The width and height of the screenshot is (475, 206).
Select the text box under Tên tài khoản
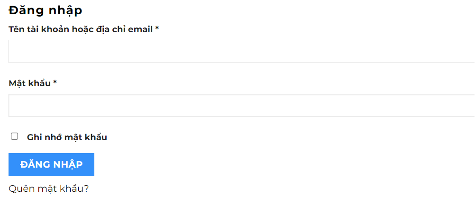(241, 51)
